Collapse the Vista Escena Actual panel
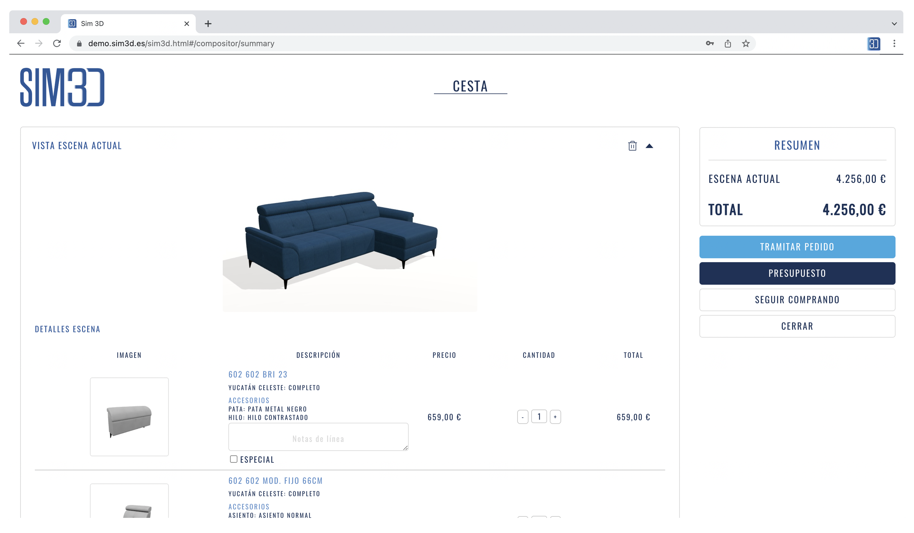Screen dimensions: 914x533 649,146
